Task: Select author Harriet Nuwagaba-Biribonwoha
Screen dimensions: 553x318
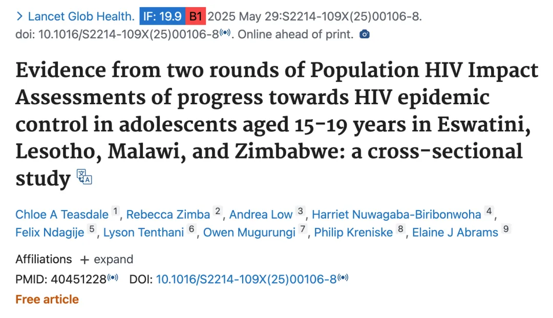Action: (396, 214)
